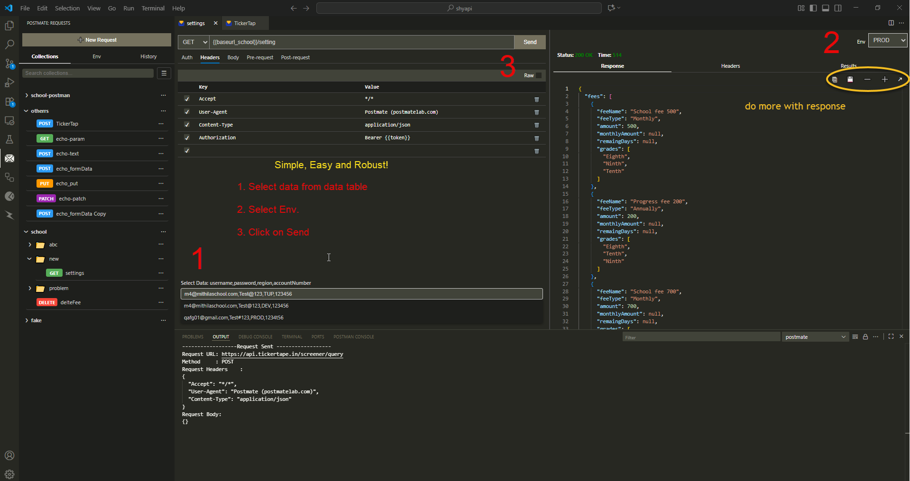Open the HTTP method GET dropdown
Image resolution: width=910 pixels, height=481 pixels.
click(193, 42)
